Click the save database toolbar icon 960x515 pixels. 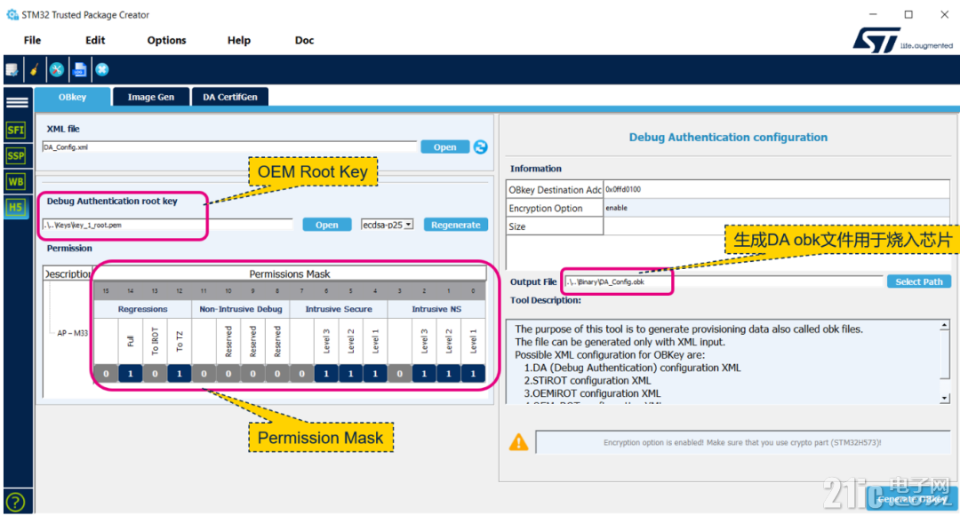[12, 70]
